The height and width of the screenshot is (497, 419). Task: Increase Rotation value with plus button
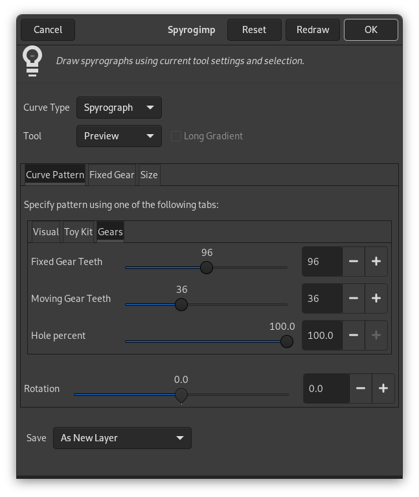pyautogui.click(x=383, y=389)
